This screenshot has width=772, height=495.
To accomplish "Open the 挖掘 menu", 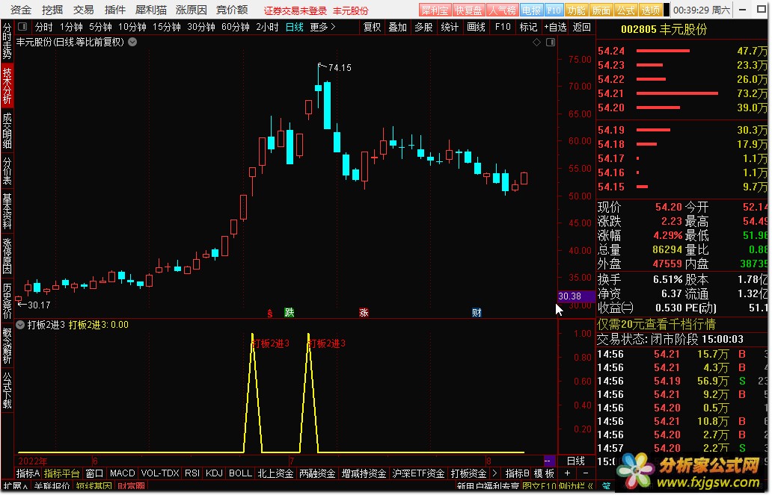I will pos(52,10).
